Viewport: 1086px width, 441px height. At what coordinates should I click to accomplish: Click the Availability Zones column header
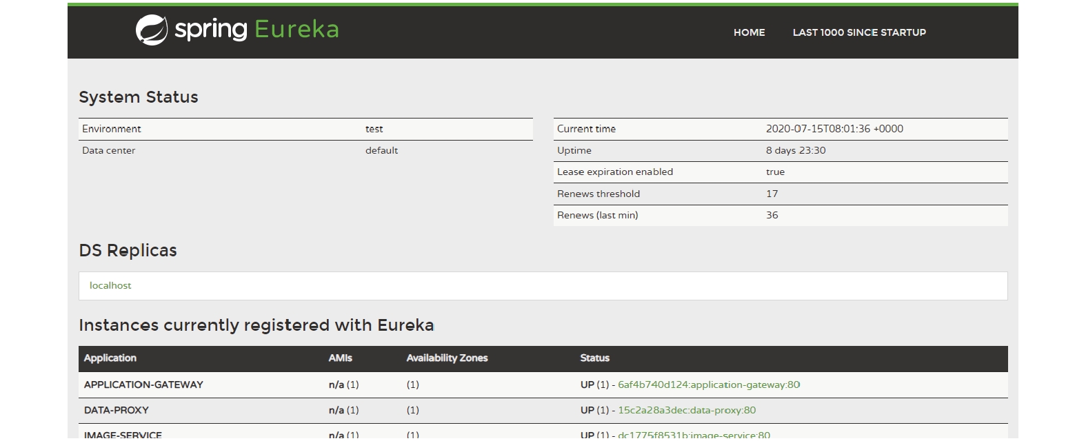coord(447,358)
